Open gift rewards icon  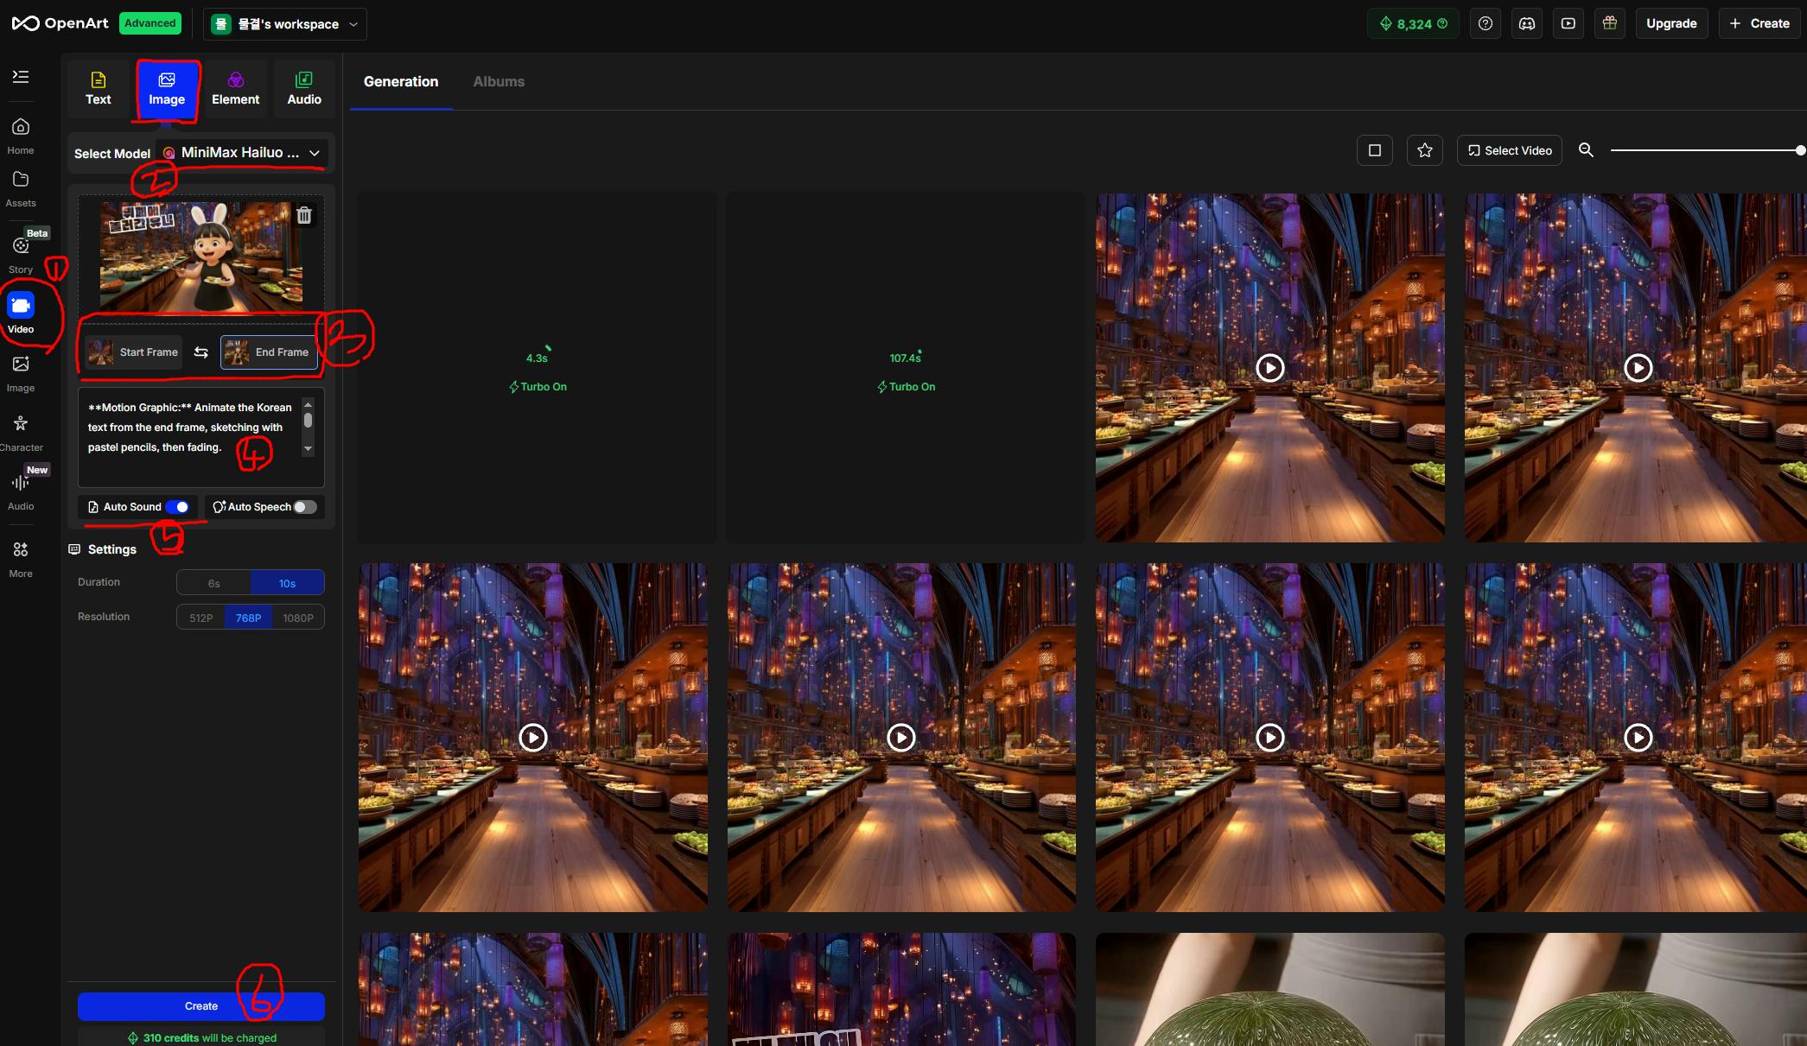(x=1609, y=23)
